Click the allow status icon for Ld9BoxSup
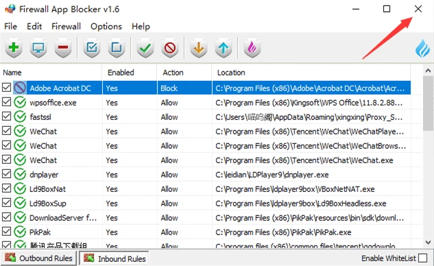Viewport: 434px width, 266px height. (20, 203)
